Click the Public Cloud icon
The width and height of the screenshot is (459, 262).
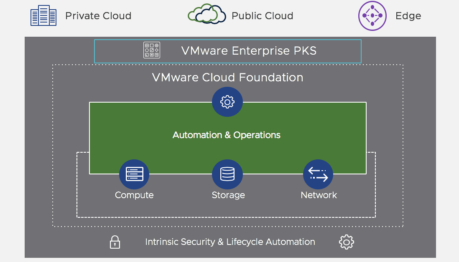tap(207, 14)
